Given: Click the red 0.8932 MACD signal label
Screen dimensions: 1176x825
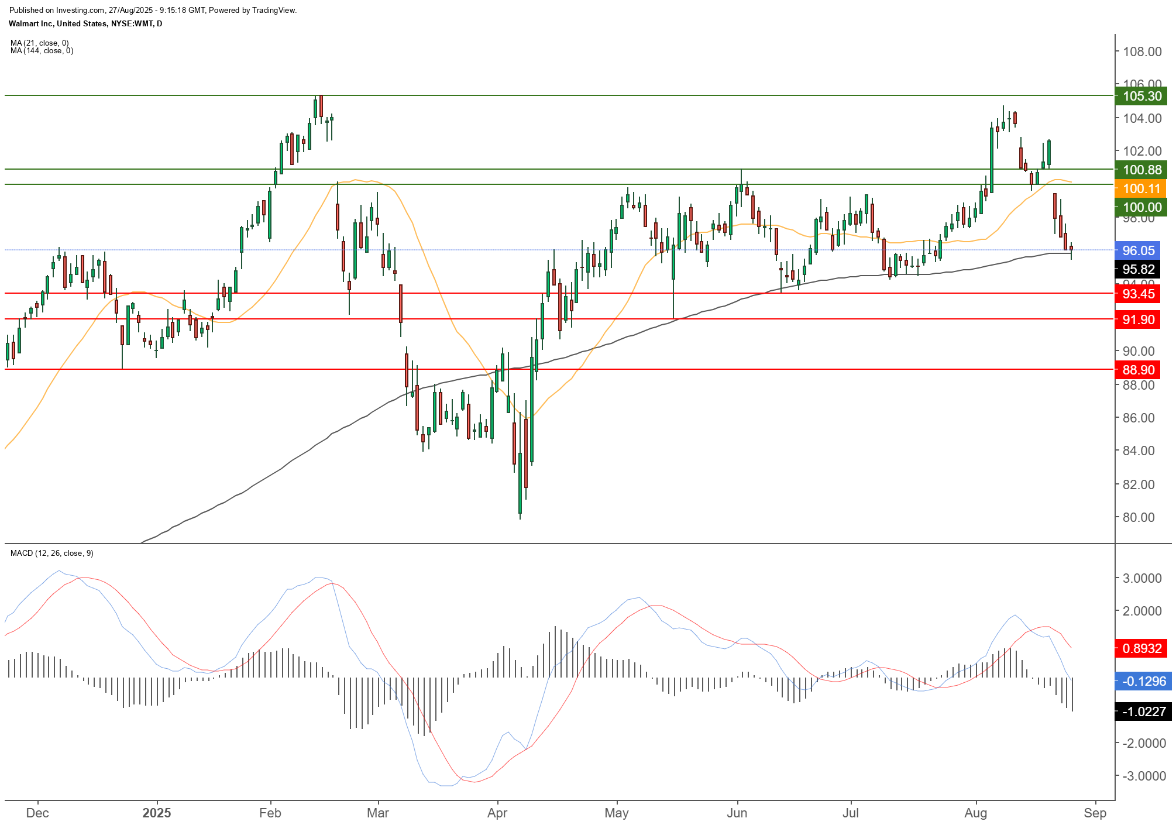Looking at the screenshot, I should tap(1141, 648).
